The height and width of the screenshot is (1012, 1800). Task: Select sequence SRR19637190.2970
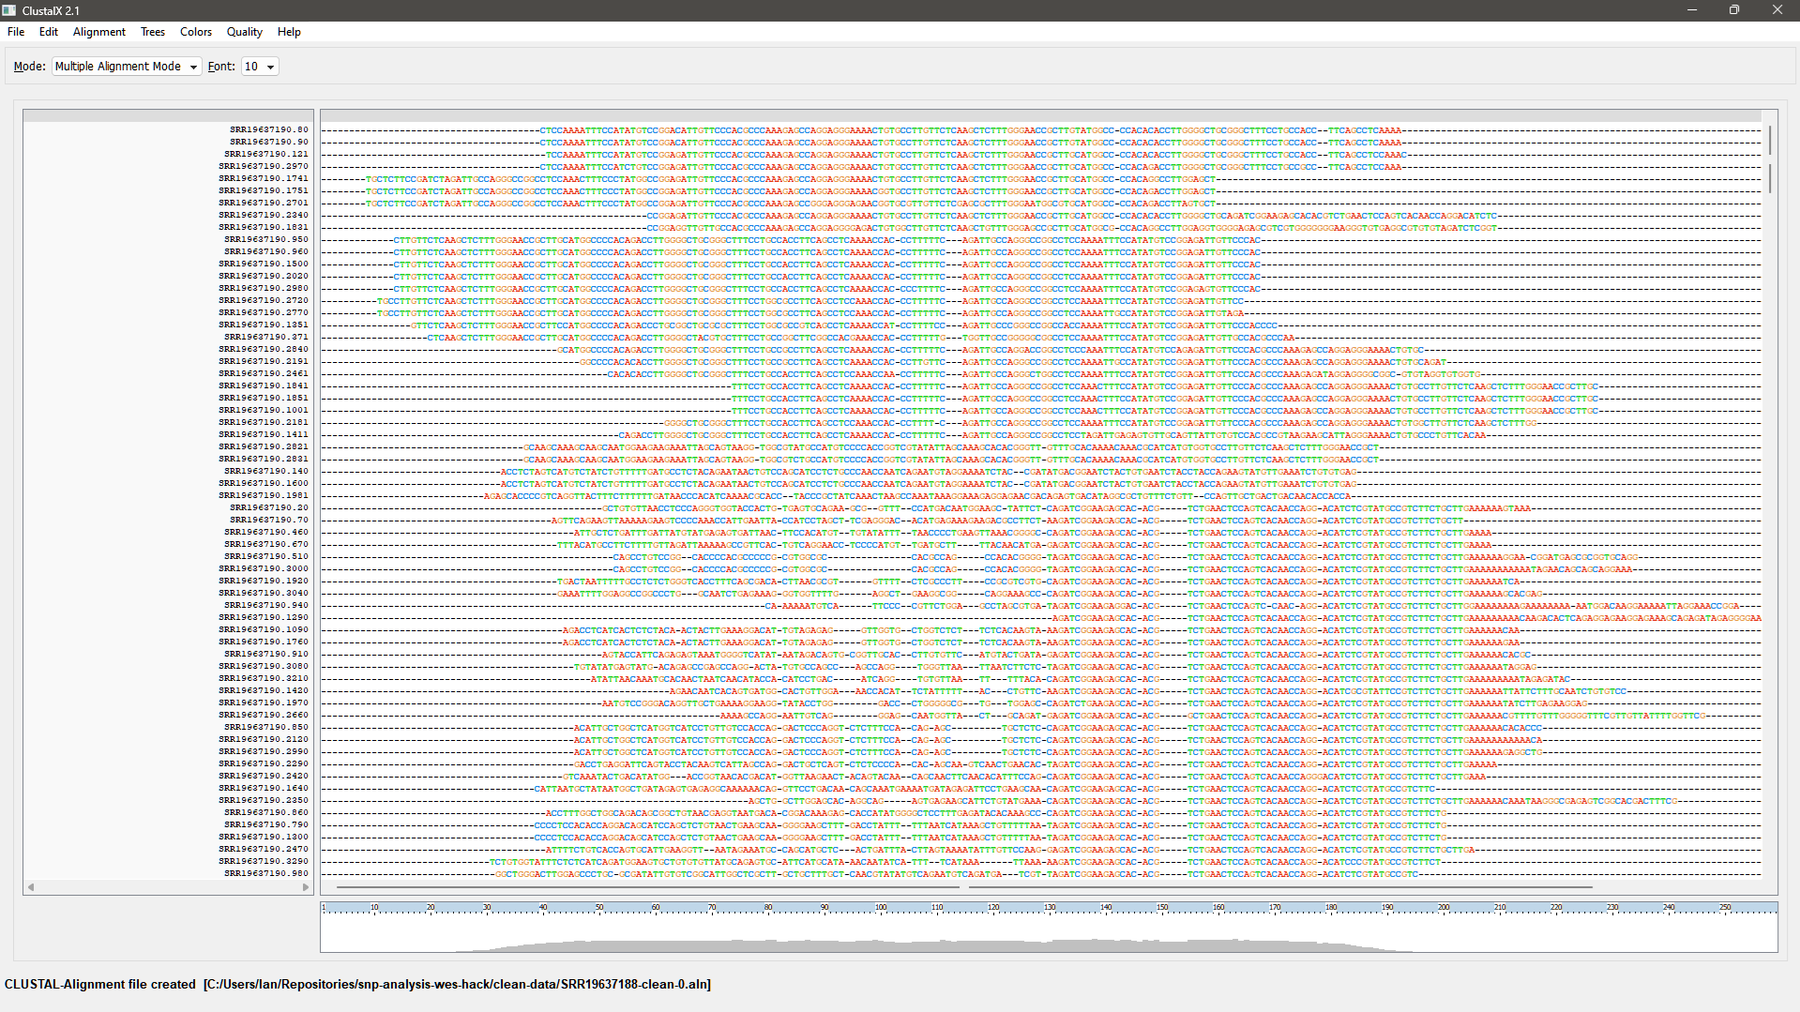(264, 166)
